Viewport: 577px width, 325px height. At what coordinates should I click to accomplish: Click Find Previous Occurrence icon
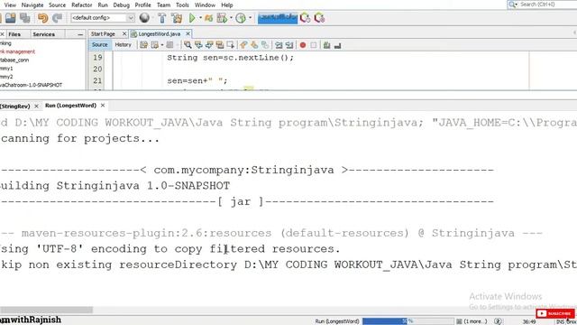tap(198, 45)
